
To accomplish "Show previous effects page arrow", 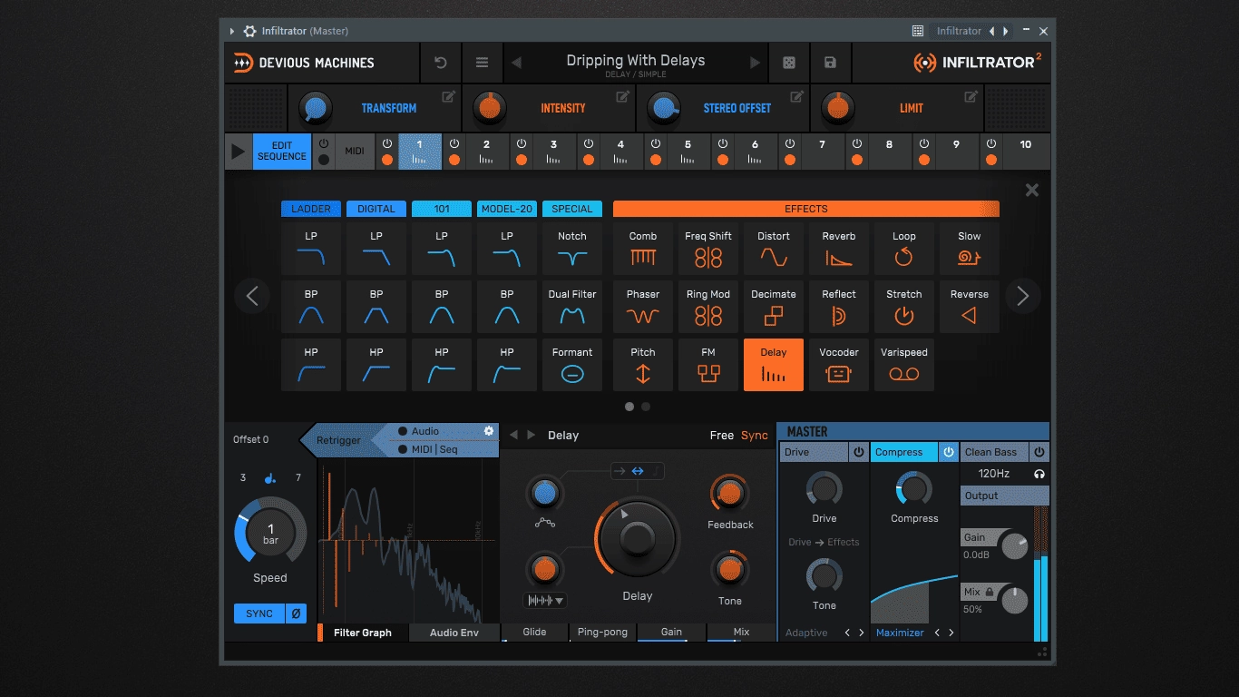I will [x=252, y=296].
